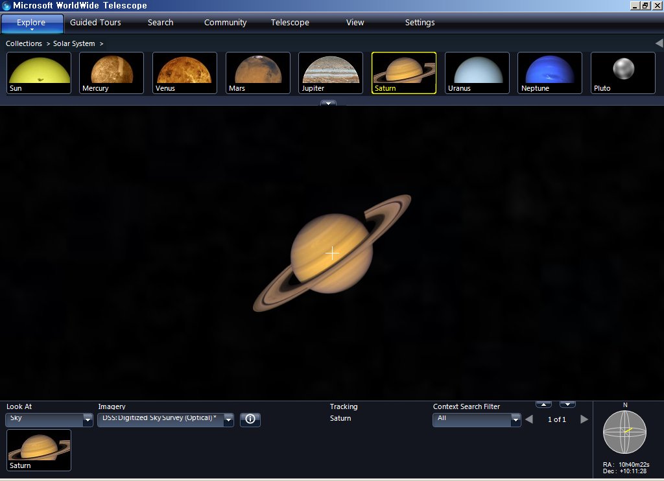The height and width of the screenshot is (481, 664).
Task: Click the Saturn thumbnail in the collection strip
Action: pyautogui.click(x=404, y=73)
